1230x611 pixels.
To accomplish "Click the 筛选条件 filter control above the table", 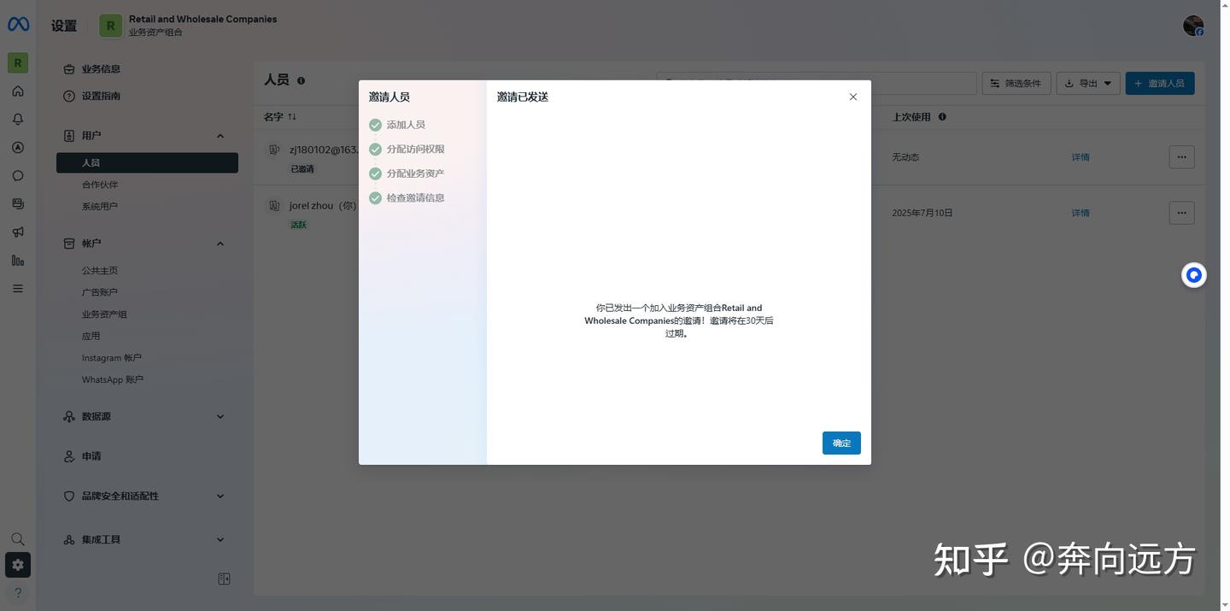I will pos(1016,83).
